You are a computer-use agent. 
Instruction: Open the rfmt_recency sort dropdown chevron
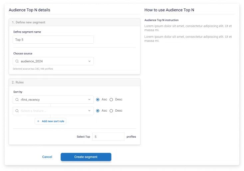[89, 99]
